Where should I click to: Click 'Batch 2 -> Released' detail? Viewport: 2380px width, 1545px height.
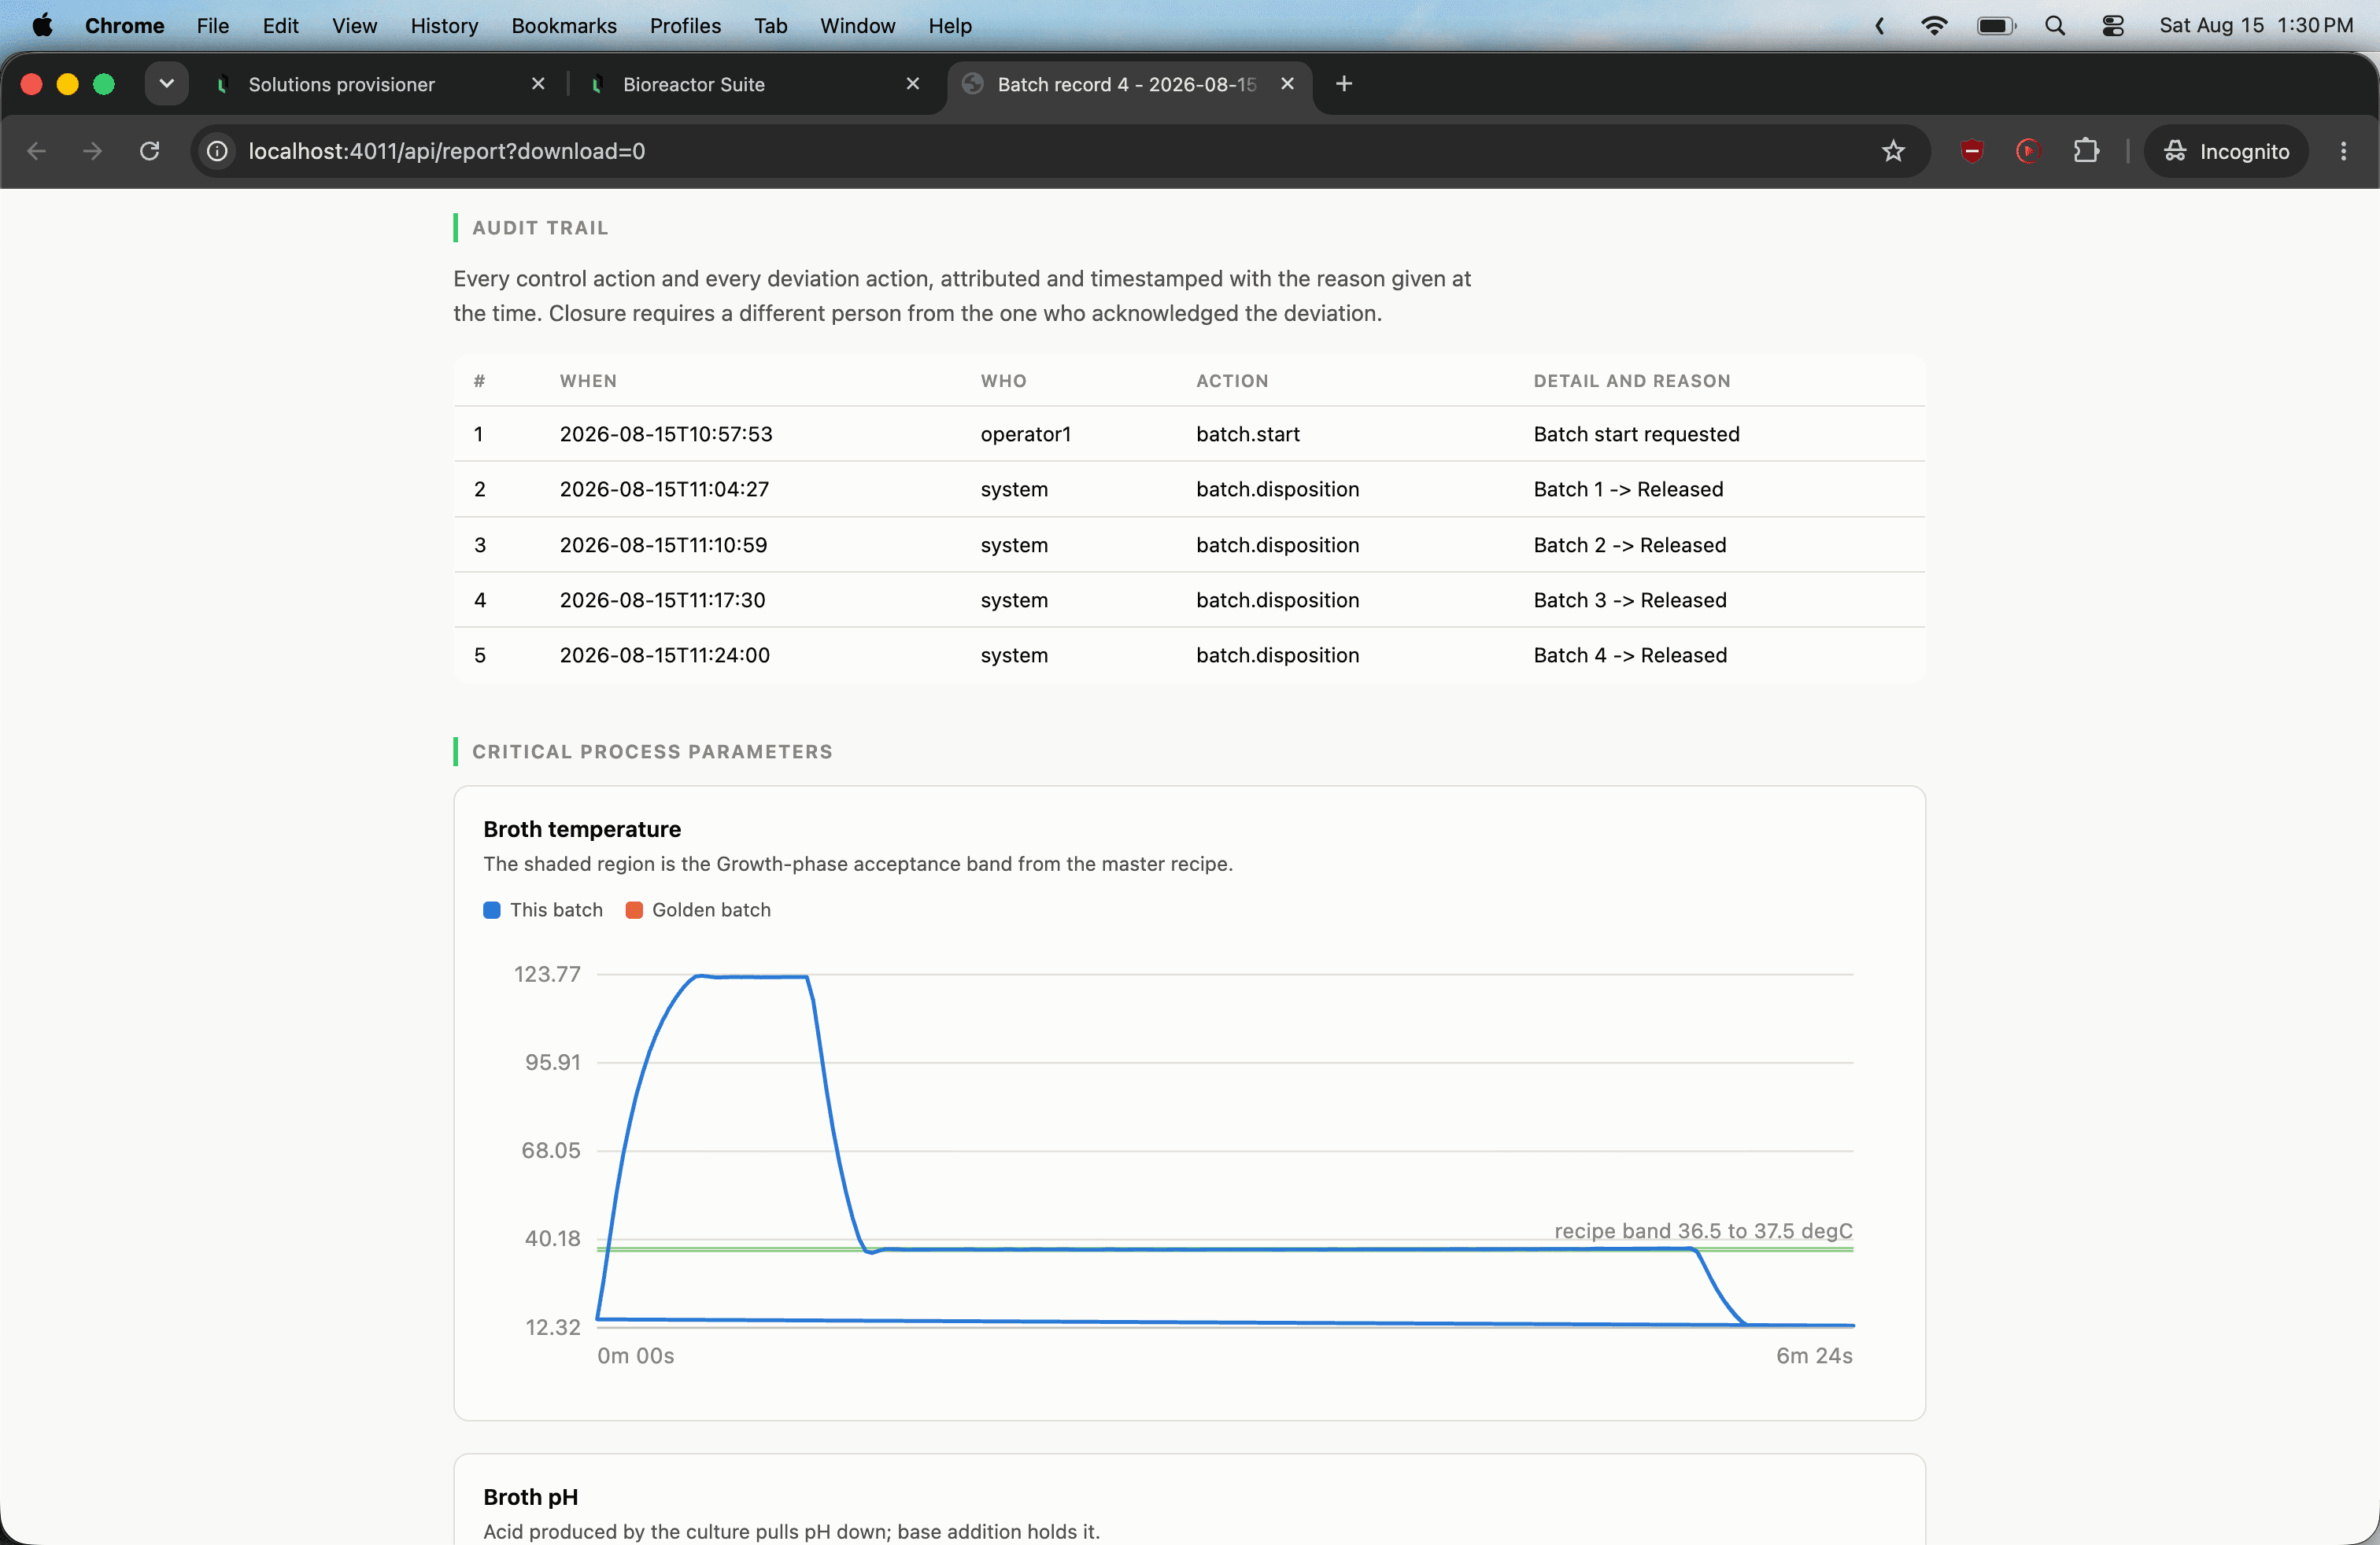[1630, 544]
